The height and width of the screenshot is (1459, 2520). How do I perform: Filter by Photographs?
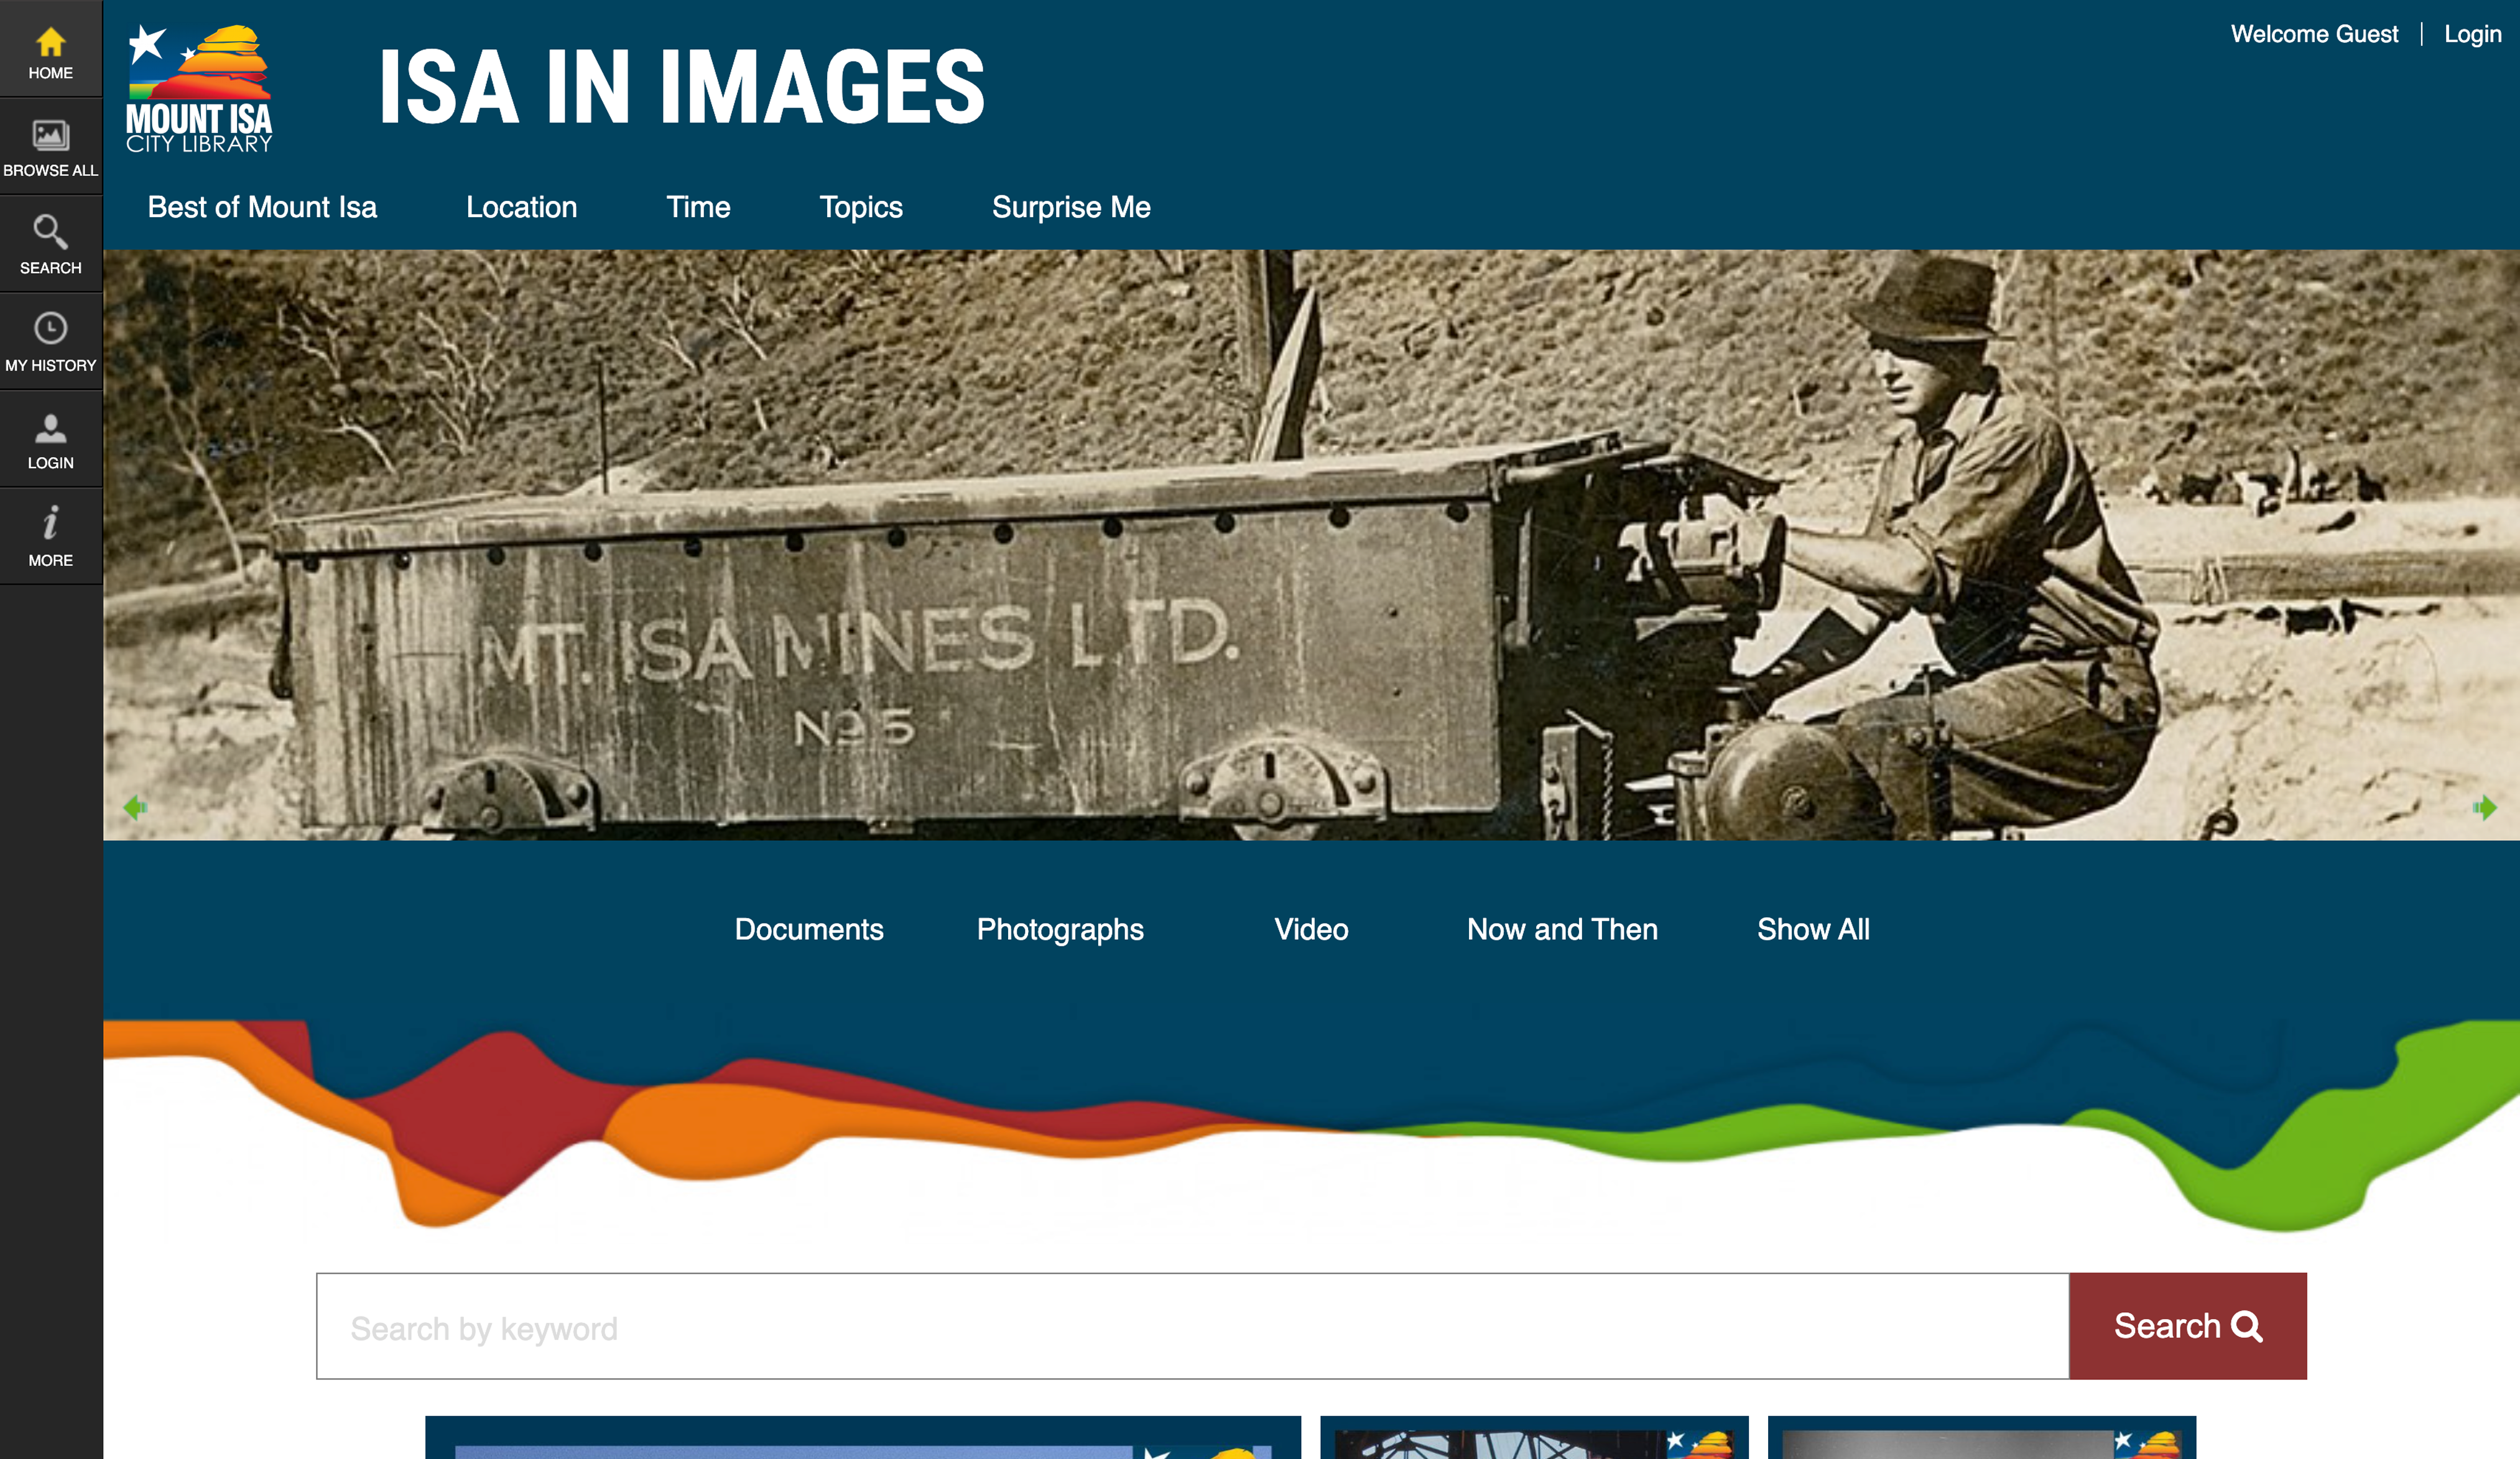pos(1060,929)
